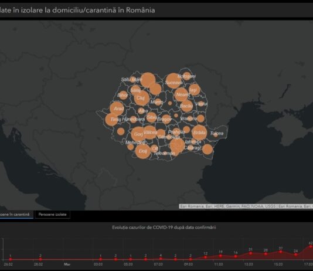
Task: Click the Olt county bubble
Action: (154, 148)
